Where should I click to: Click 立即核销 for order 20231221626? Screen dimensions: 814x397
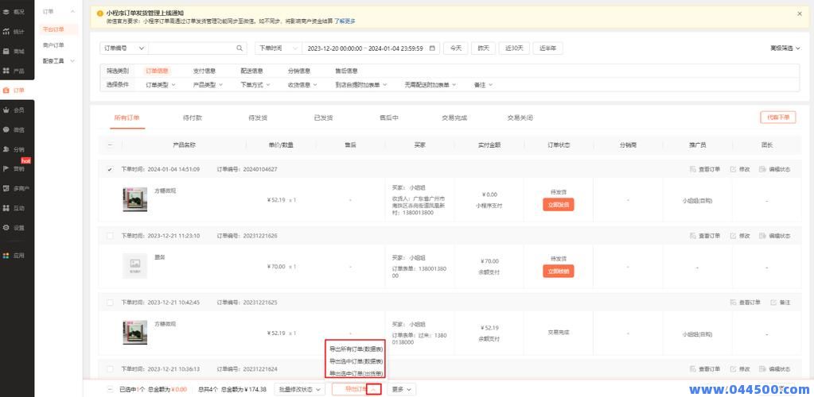pyautogui.click(x=559, y=271)
